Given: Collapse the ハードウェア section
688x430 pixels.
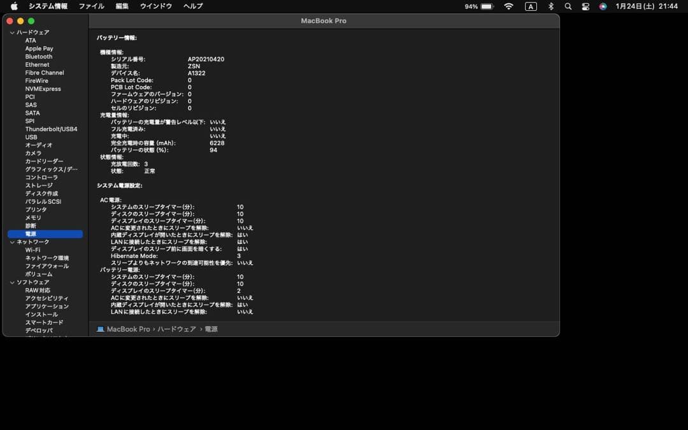Looking at the screenshot, I should point(11,32).
